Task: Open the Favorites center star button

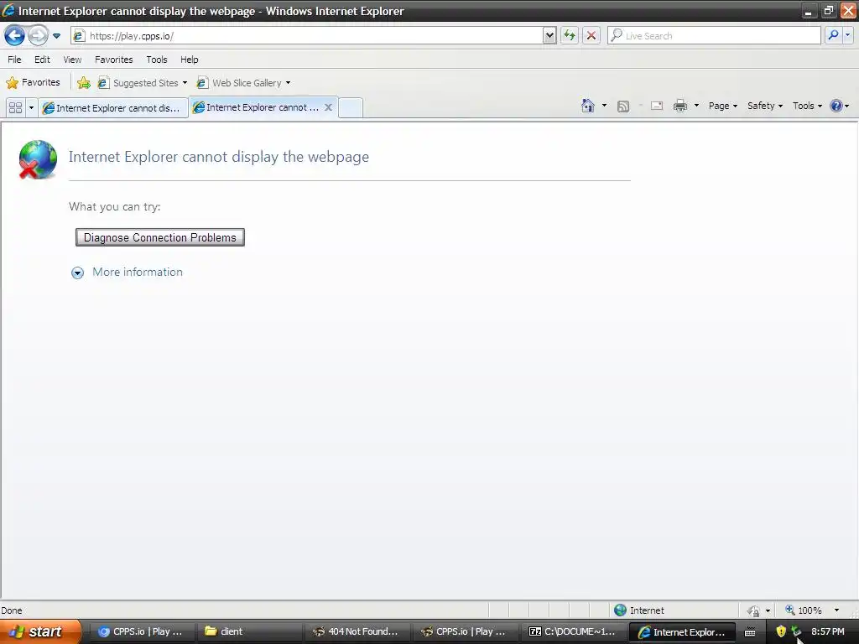Action: 34,83
